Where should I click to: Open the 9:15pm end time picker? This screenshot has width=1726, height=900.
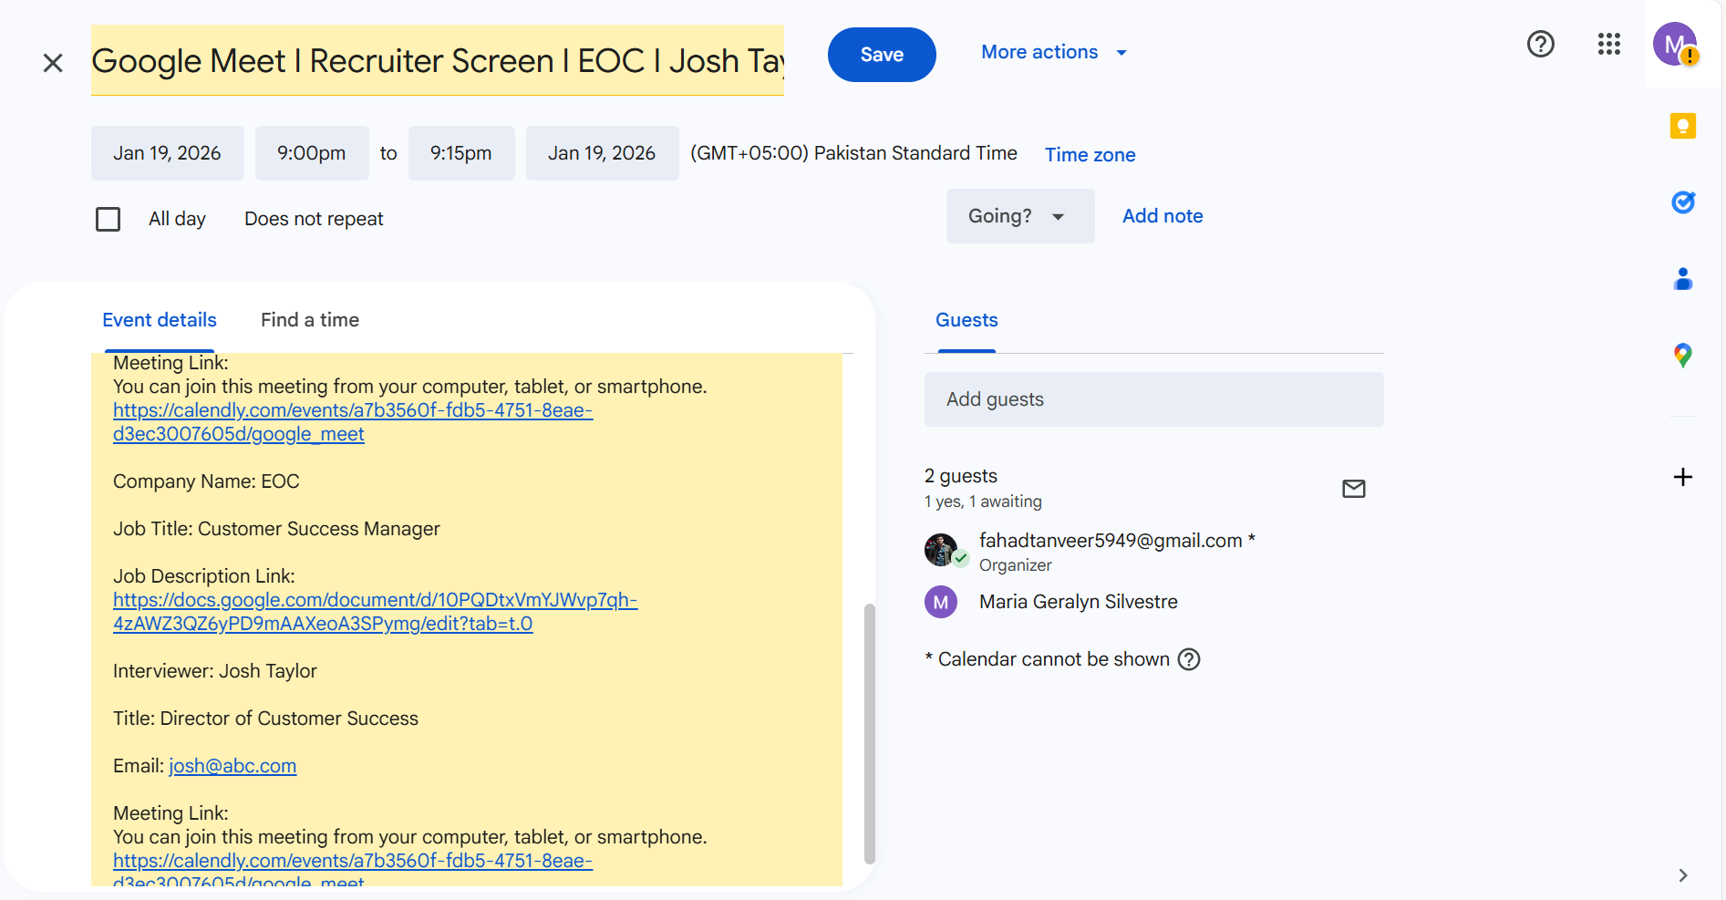coord(461,153)
